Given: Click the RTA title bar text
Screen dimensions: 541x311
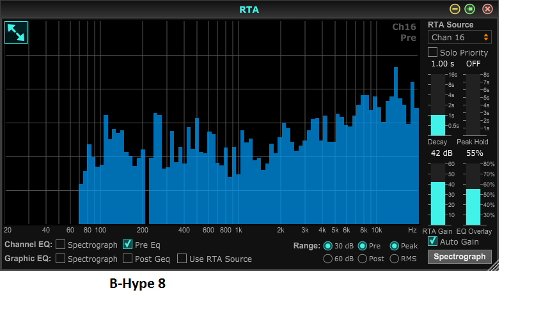Looking at the screenshot, I should 249,10.
